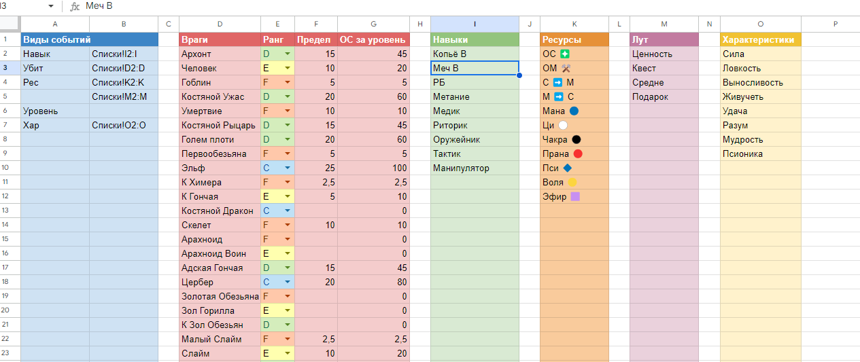The height and width of the screenshot is (362, 860).
Task: Open the Name Box dropdown arrow
Action: click(51, 6)
